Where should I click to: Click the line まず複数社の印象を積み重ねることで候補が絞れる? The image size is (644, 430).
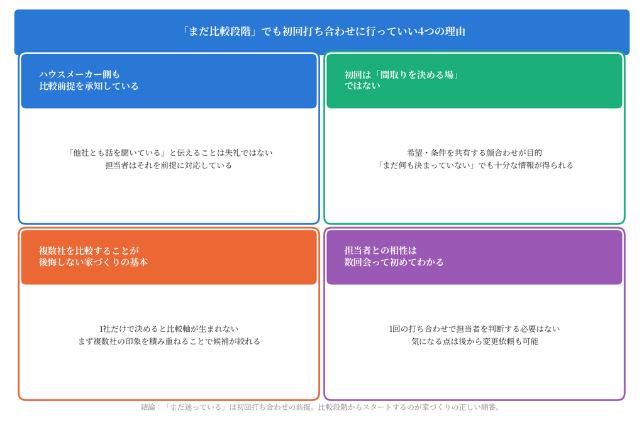point(169,341)
